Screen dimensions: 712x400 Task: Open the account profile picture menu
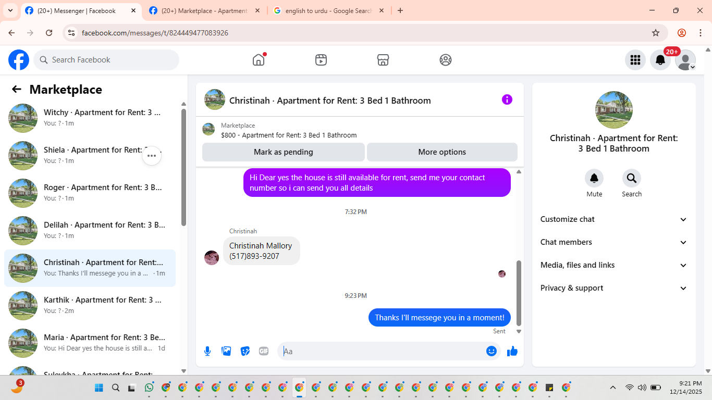[685, 60]
